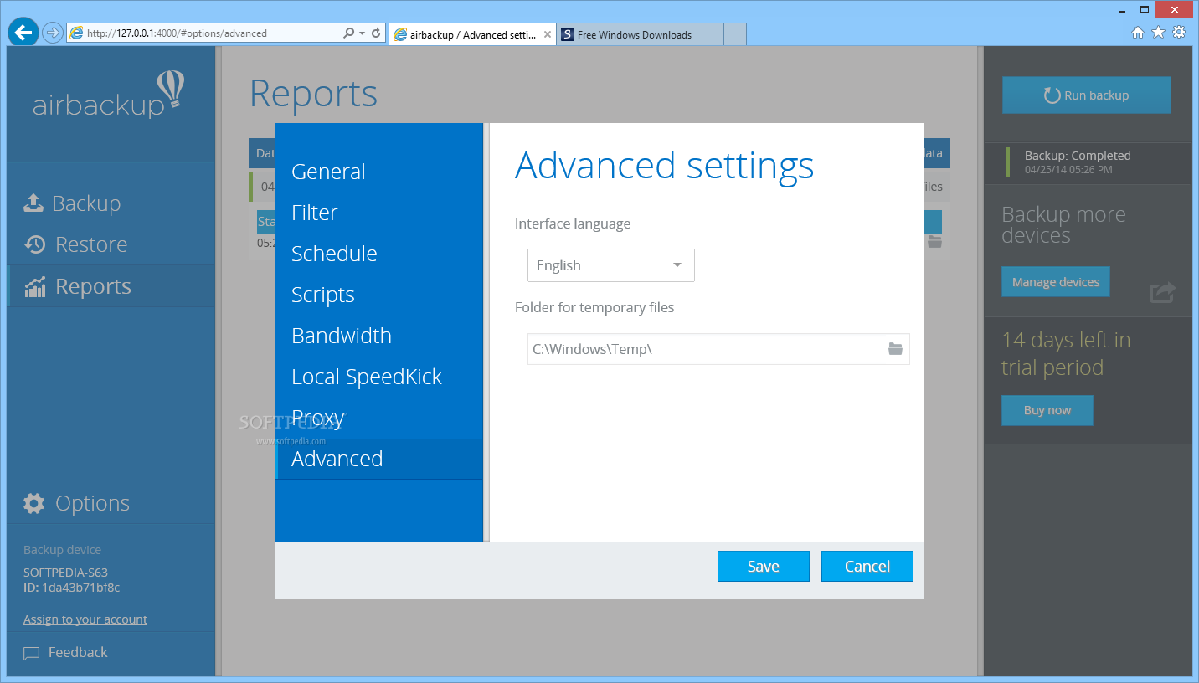Open a new browser tab
The height and width of the screenshot is (683, 1199).
(x=734, y=34)
